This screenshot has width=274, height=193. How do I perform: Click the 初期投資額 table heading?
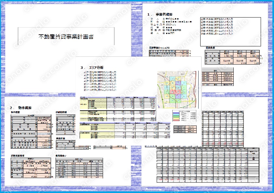[61, 112]
